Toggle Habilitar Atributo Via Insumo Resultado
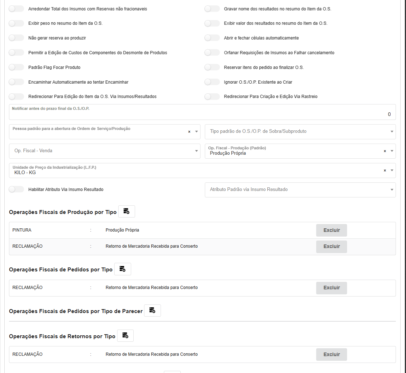This screenshot has width=406, height=373. coord(16,189)
